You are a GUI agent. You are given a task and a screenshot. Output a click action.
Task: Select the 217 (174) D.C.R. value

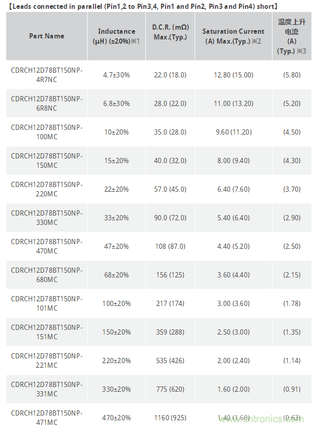pos(170,303)
